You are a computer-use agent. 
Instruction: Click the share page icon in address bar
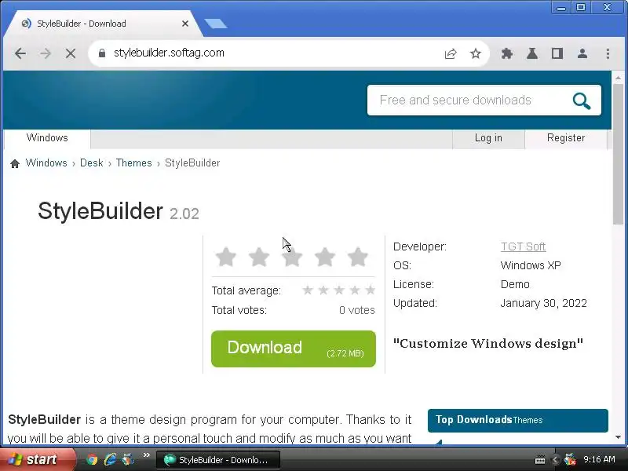tap(451, 53)
